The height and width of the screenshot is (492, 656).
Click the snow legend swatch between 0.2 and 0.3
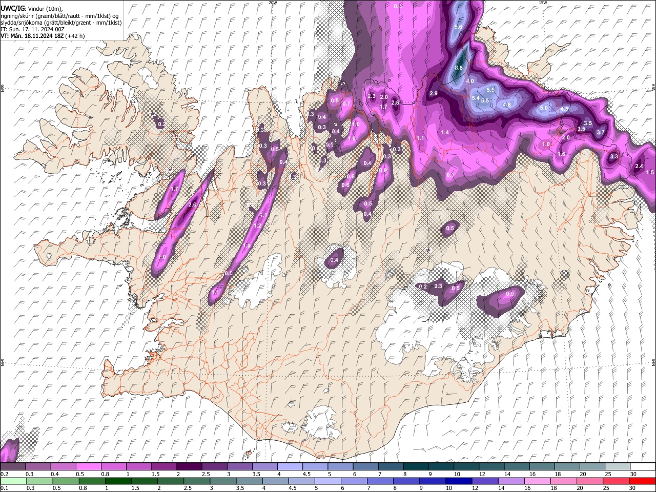tap(13, 467)
